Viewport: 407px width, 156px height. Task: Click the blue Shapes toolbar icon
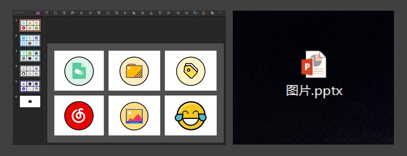pyautogui.click(x=194, y=13)
